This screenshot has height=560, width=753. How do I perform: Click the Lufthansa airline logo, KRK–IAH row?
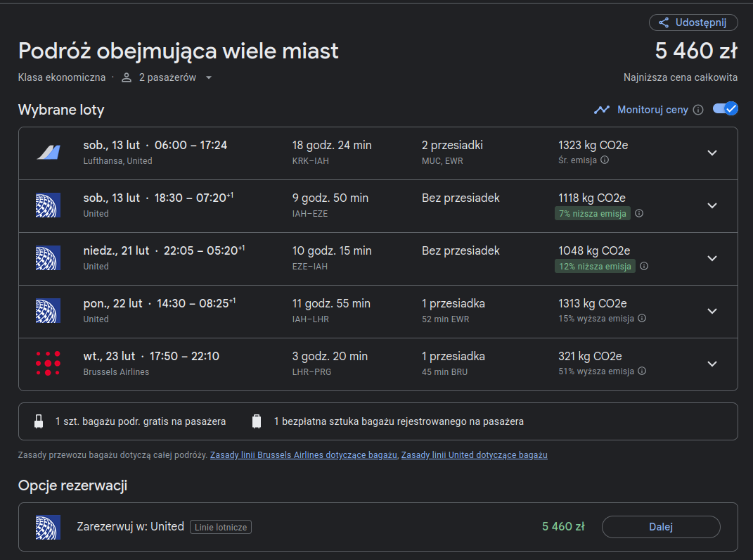[x=48, y=153]
